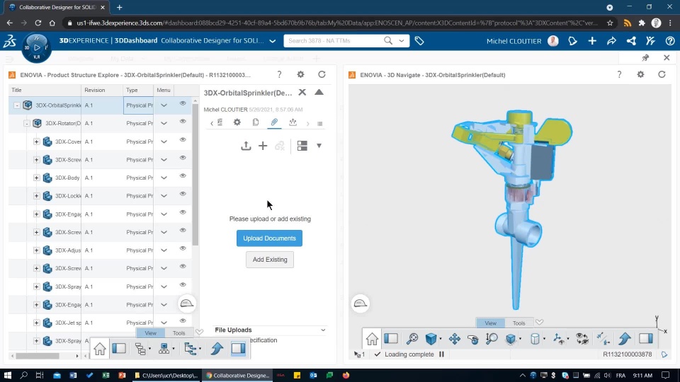
Task: Click the Search 3878 input field
Action: tap(334, 41)
